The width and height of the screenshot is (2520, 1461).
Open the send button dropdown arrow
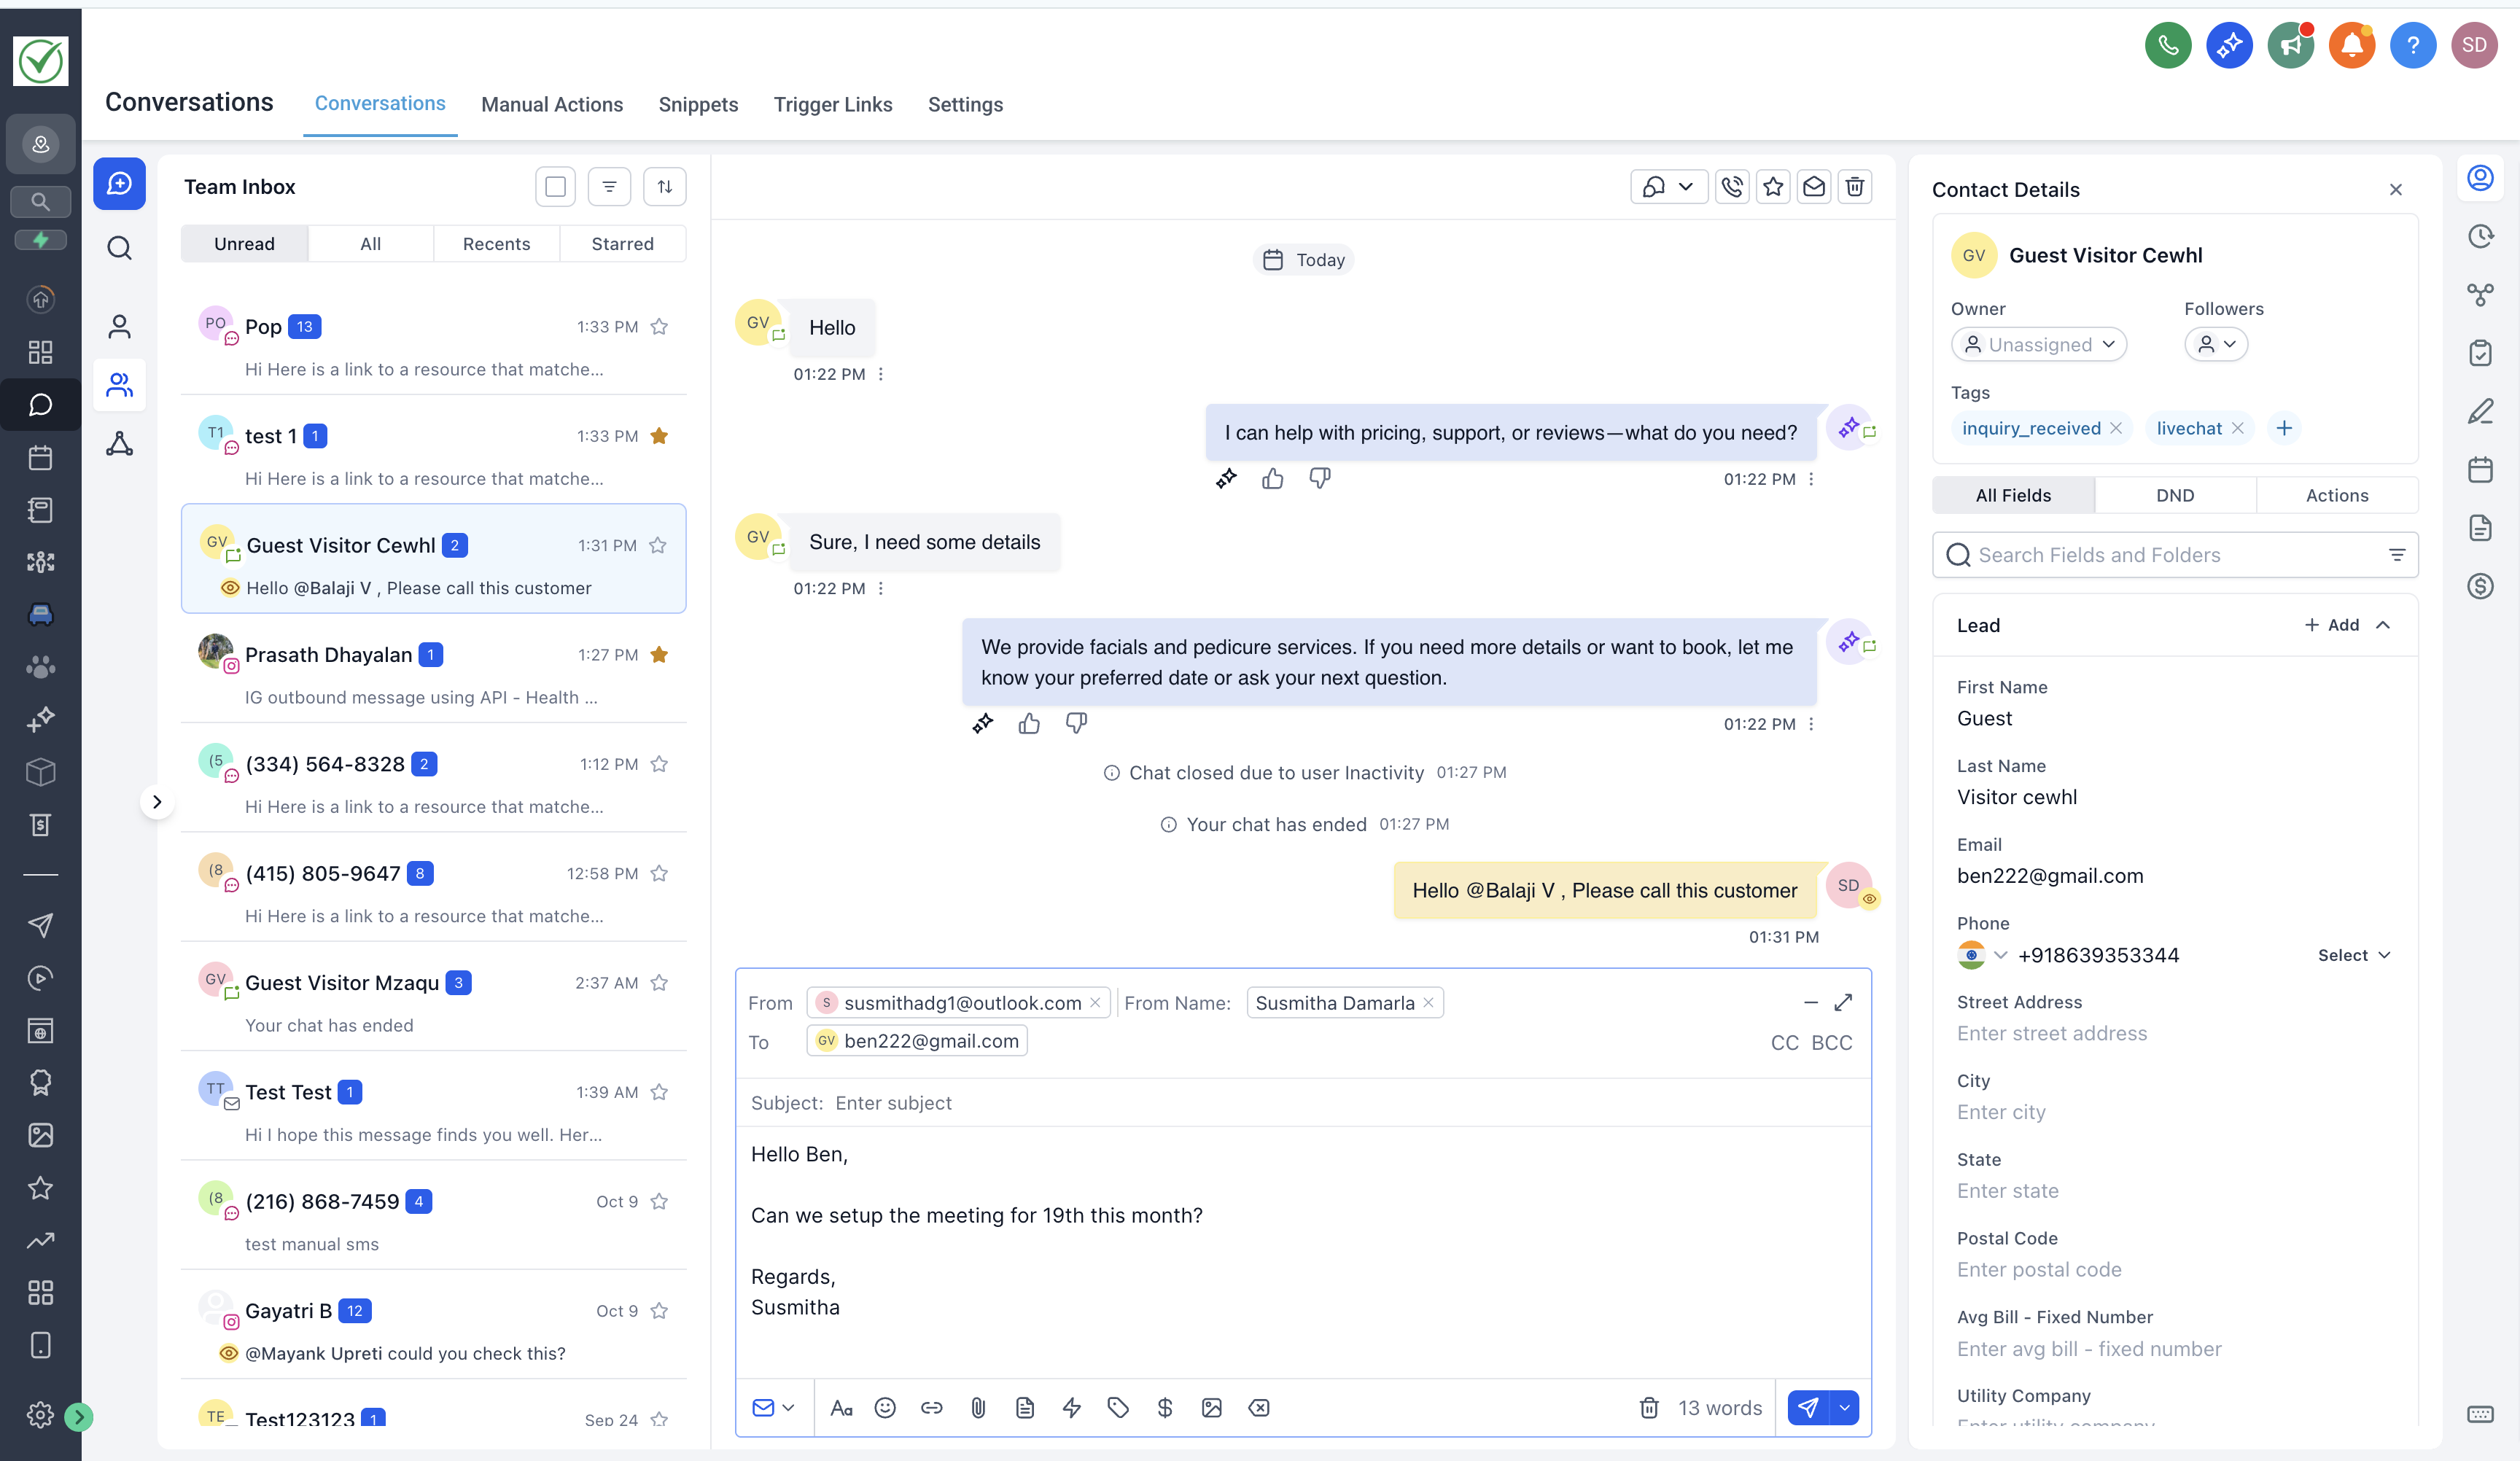[1844, 1408]
